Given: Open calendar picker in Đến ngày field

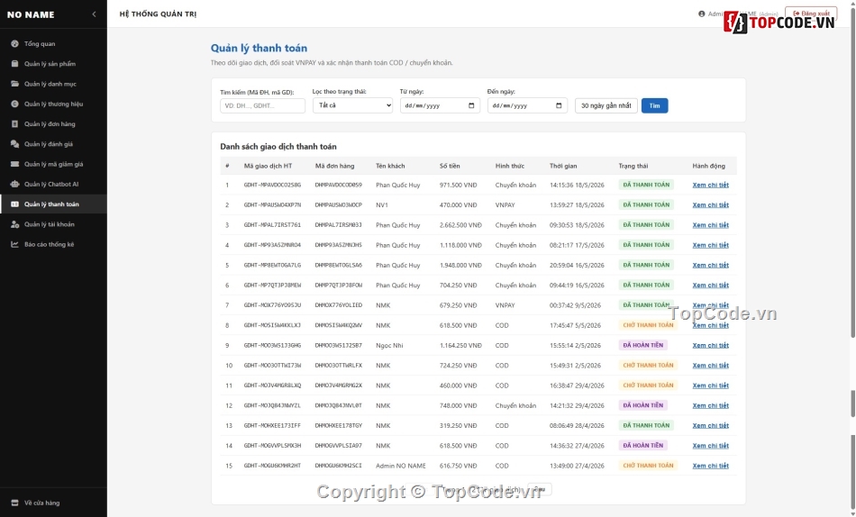Looking at the screenshot, I should tap(559, 105).
